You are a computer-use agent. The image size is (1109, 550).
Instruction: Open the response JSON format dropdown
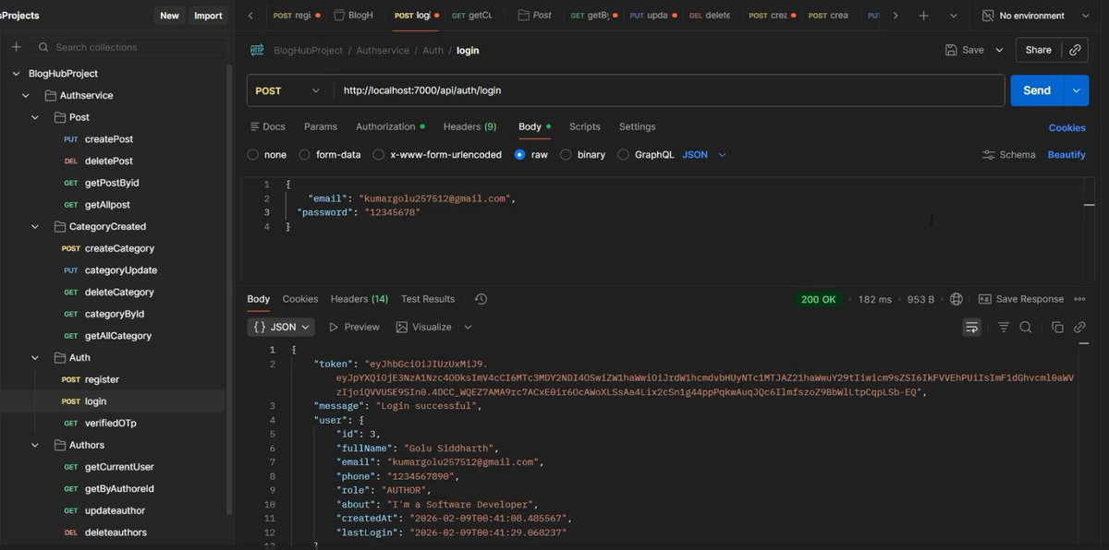click(x=281, y=328)
